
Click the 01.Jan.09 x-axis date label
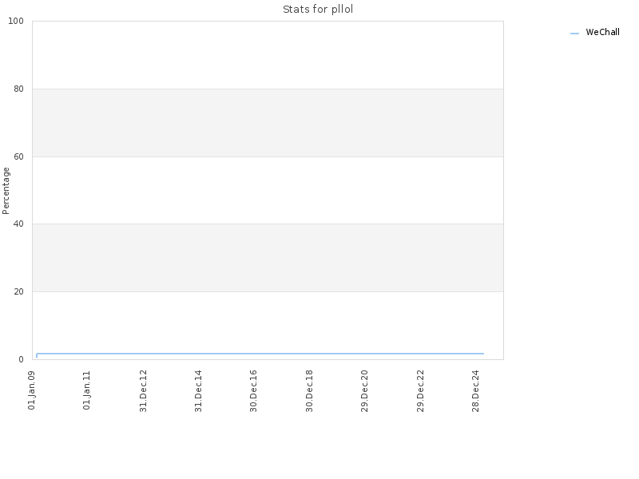32,390
